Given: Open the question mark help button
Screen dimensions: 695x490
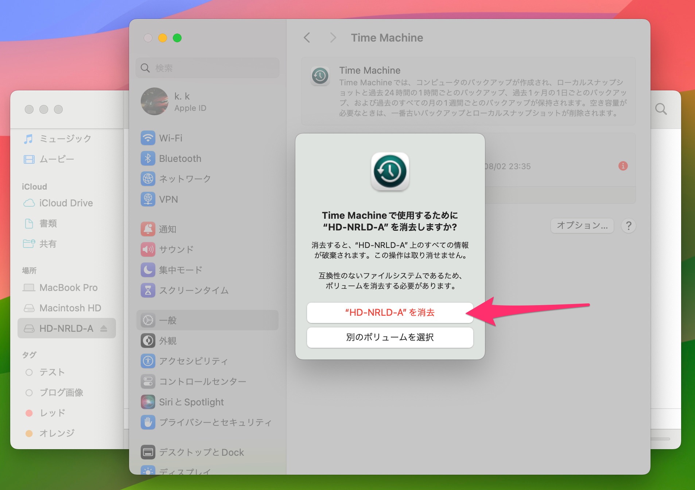Looking at the screenshot, I should (x=629, y=226).
